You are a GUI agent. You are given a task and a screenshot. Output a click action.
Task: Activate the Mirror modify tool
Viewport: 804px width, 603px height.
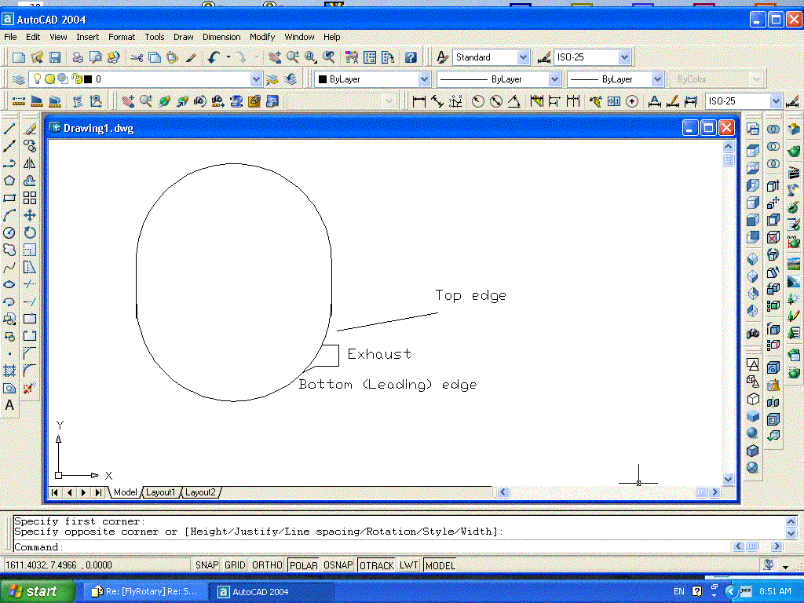pyautogui.click(x=30, y=163)
